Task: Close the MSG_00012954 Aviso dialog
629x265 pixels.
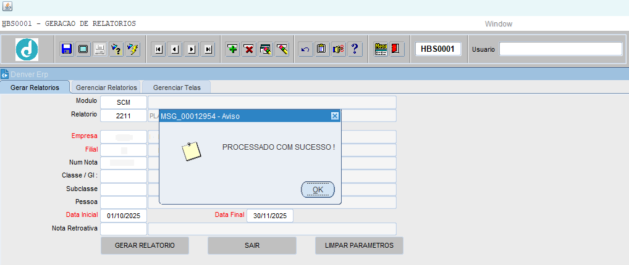Action: coord(334,116)
